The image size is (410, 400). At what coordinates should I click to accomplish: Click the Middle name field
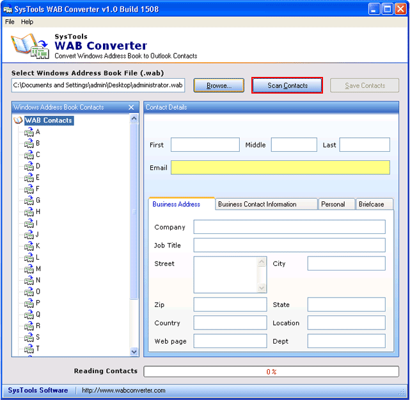294,145
